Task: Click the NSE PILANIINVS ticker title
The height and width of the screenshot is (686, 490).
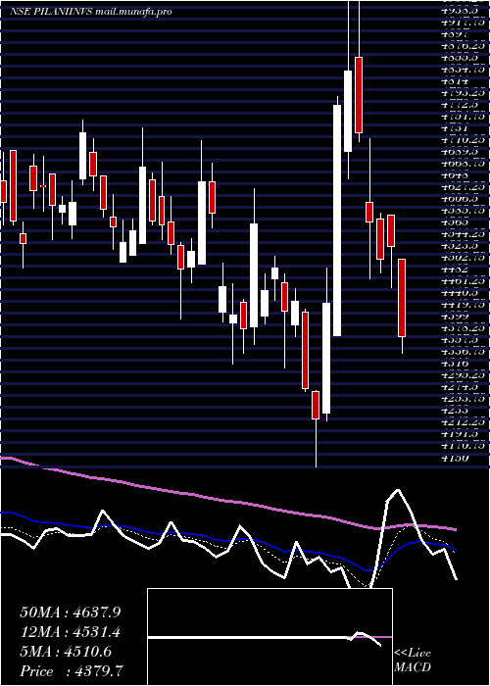Action: (x=51, y=12)
